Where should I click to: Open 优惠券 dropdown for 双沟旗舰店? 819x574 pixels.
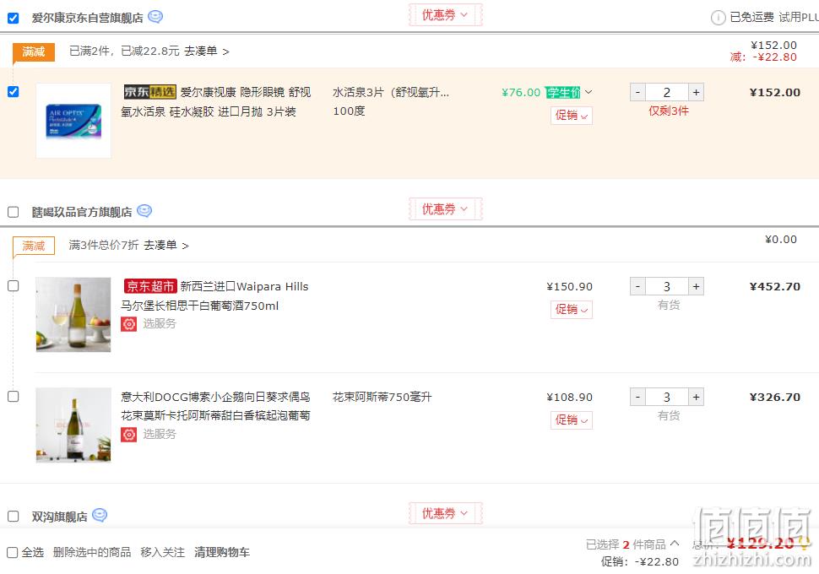click(x=446, y=513)
